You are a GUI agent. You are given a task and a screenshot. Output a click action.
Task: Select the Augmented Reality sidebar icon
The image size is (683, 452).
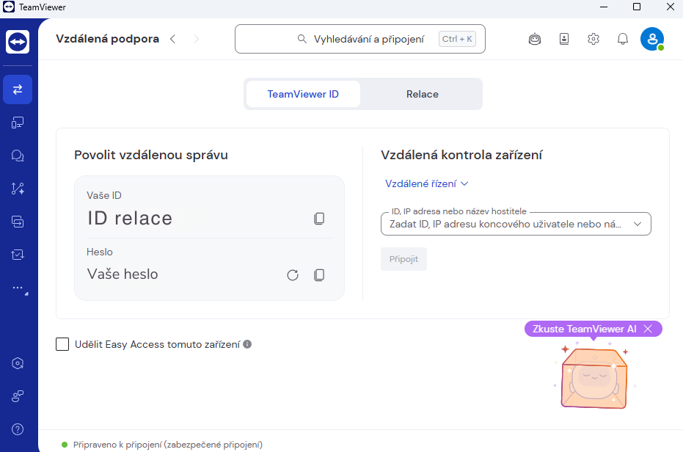pos(17,189)
